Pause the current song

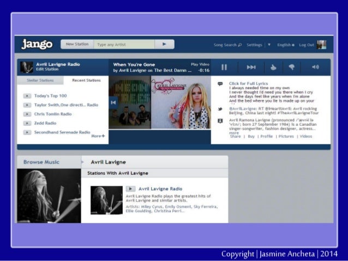[224, 67]
